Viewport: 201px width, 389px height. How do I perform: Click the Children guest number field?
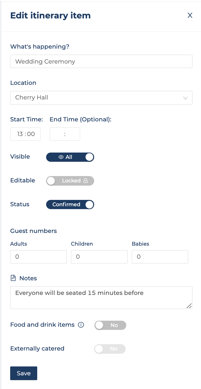coord(99,257)
